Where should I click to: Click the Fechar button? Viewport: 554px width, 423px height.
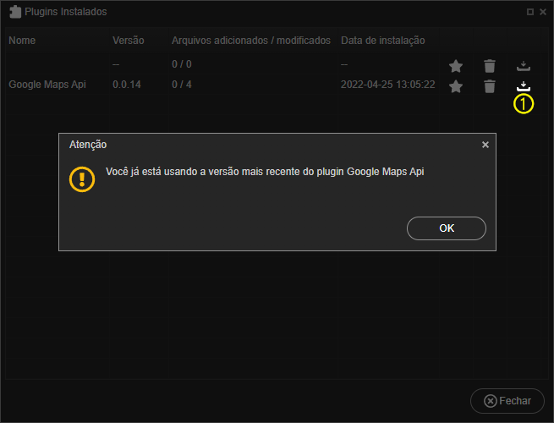(507, 401)
